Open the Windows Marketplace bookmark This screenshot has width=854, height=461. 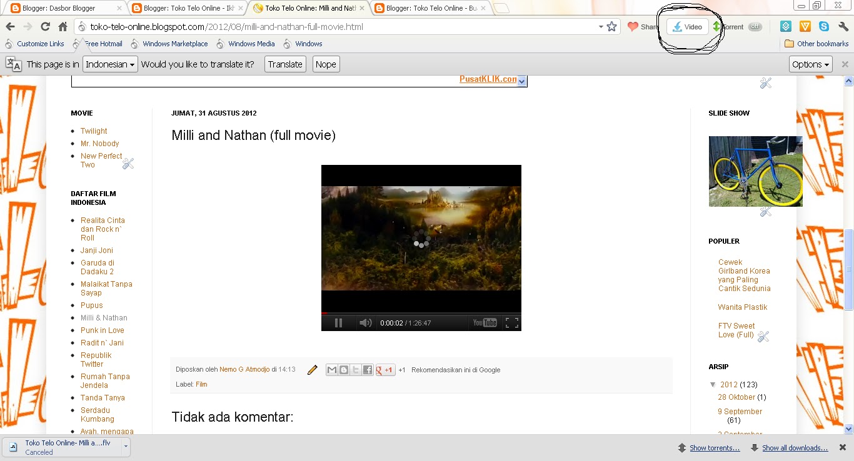tap(169, 44)
